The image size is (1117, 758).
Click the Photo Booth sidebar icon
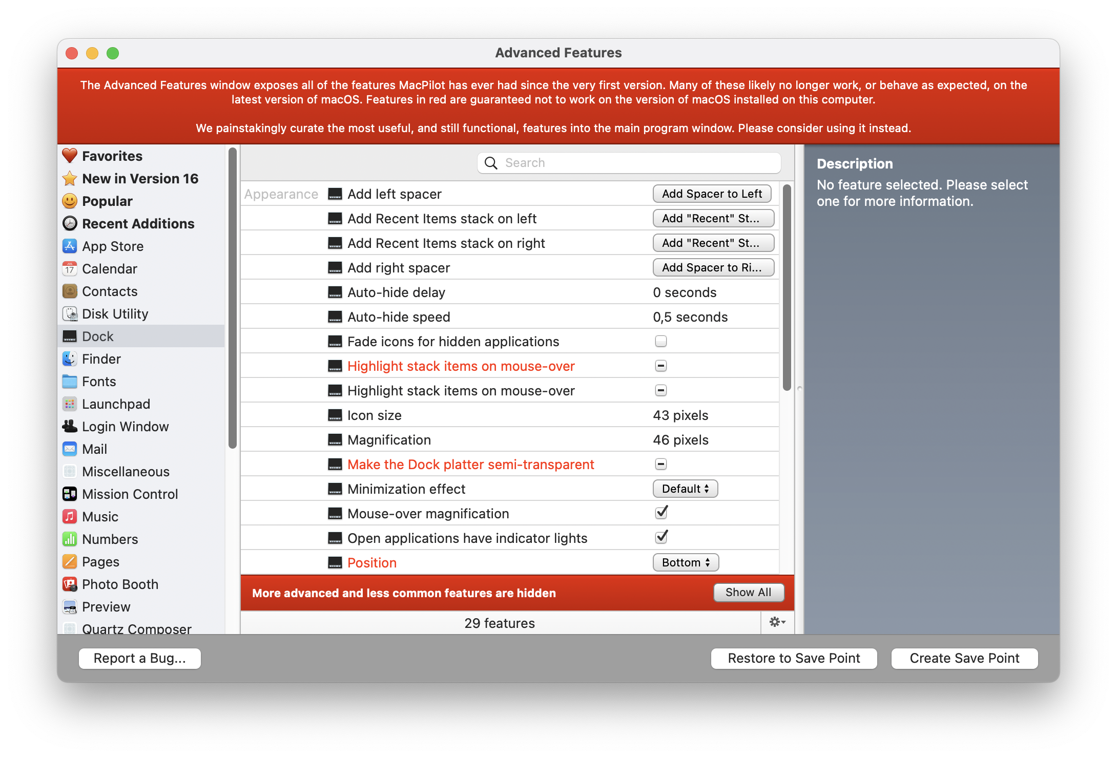70,584
